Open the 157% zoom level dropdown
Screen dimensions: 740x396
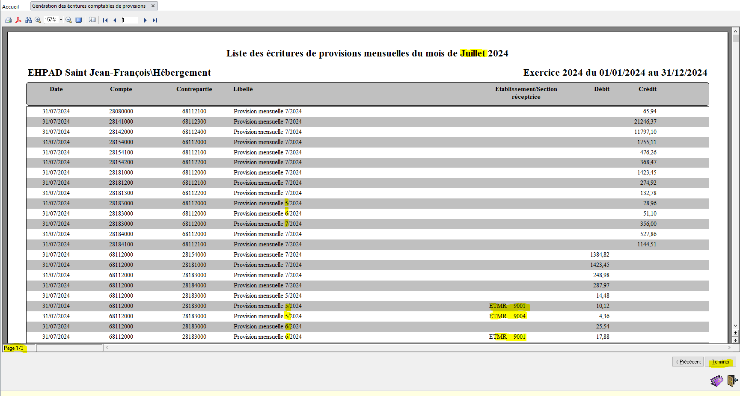61,20
